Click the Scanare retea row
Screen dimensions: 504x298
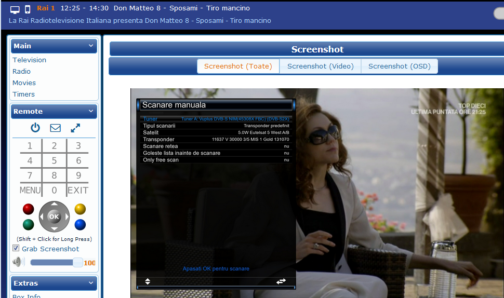216,146
